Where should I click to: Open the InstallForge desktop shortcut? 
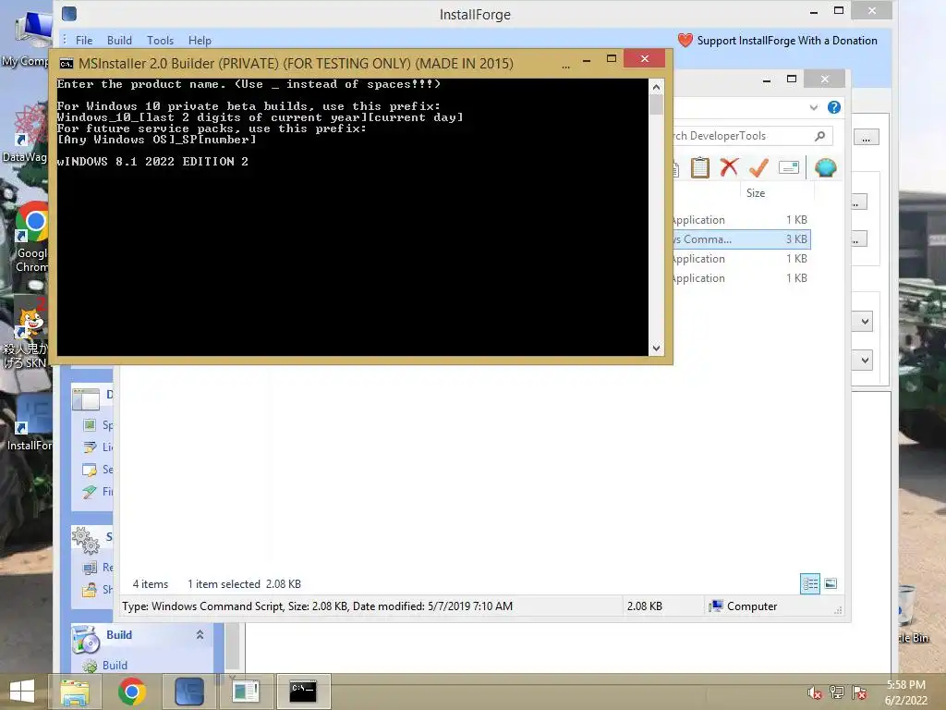coord(29,422)
